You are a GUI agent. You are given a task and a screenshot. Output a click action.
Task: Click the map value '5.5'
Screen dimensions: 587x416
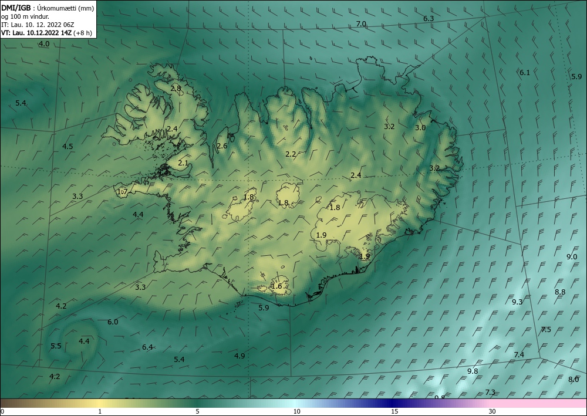point(56,346)
